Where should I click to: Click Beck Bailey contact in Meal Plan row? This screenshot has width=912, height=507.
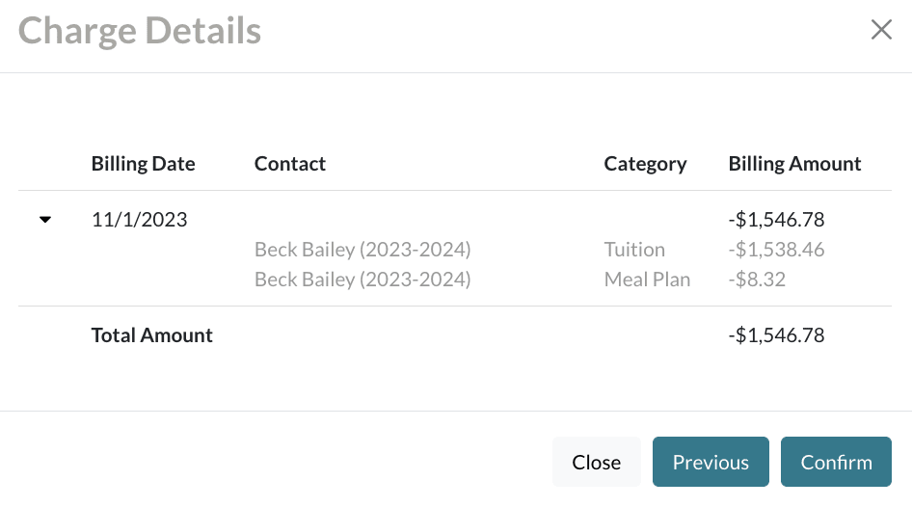[x=362, y=280]
